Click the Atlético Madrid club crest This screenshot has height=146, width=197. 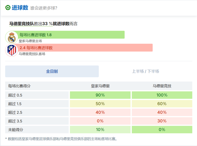pos(12,50)
